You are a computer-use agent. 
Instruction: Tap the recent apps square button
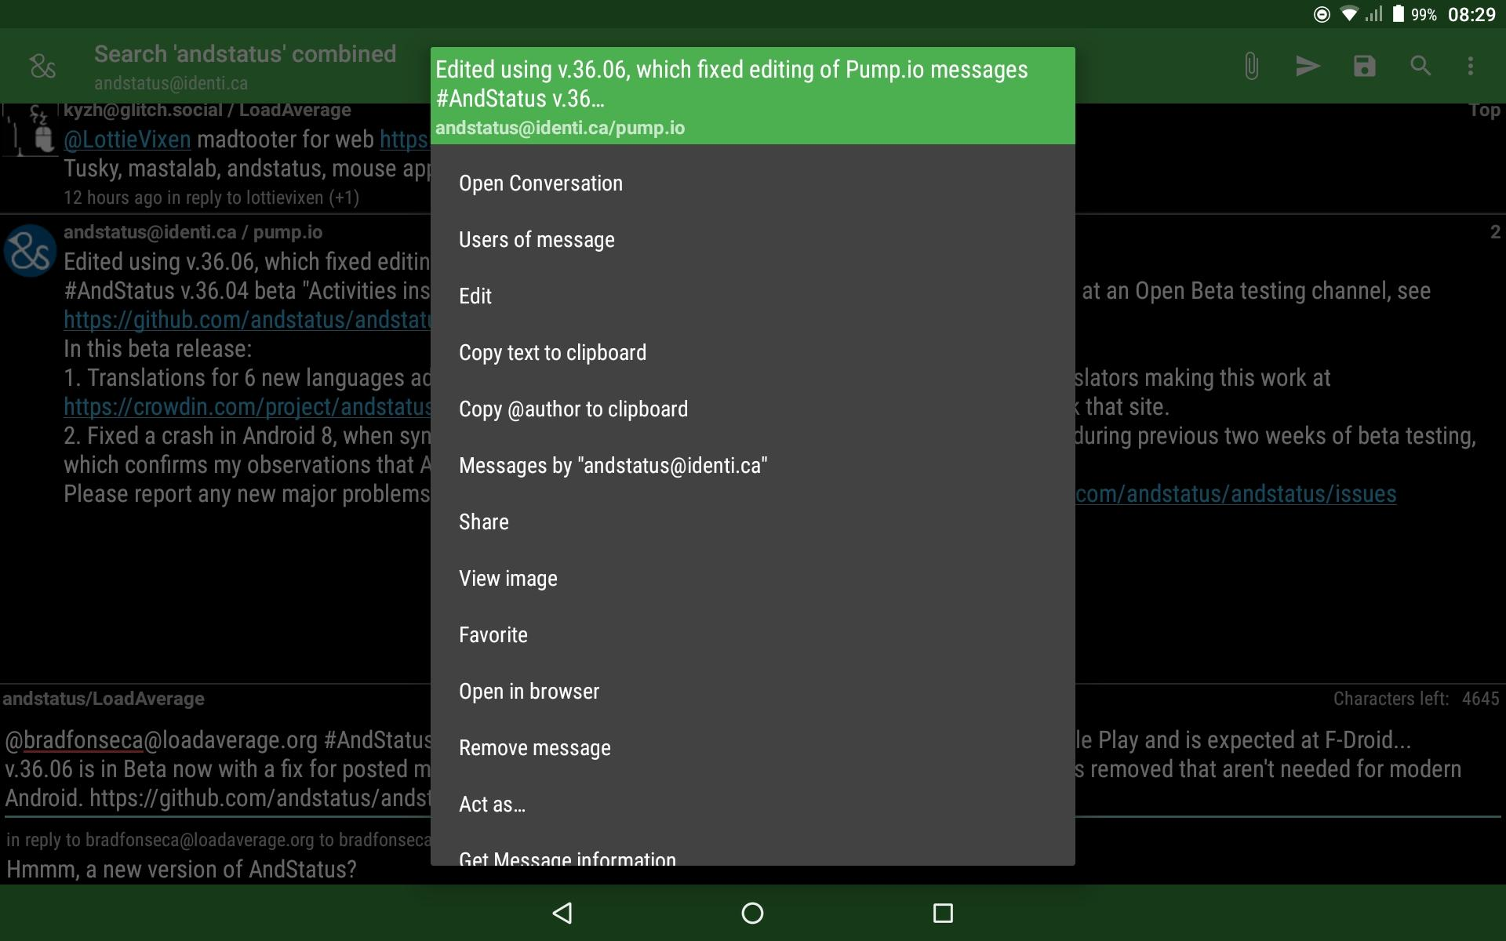pos(943,913)
